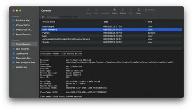193x110 pixels.
Task: Click the OS Version macOS 14.1 line
Action: coord(63,84)
